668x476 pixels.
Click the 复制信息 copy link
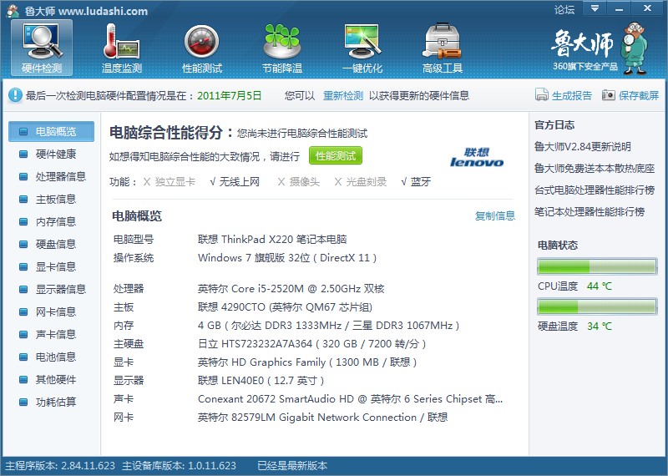(495, 216)
